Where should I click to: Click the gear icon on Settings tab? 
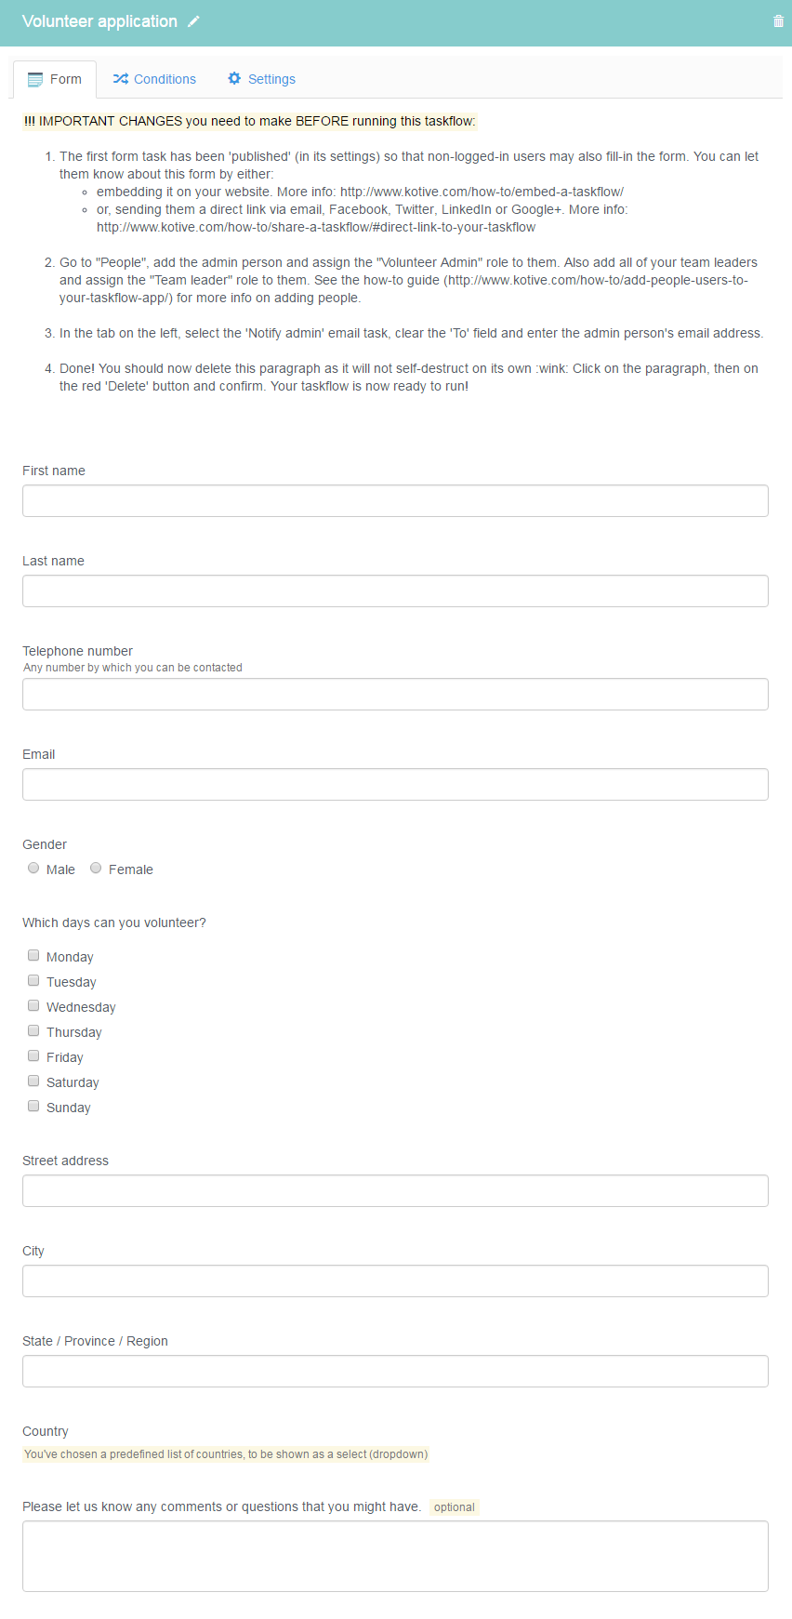coord(234,79)
